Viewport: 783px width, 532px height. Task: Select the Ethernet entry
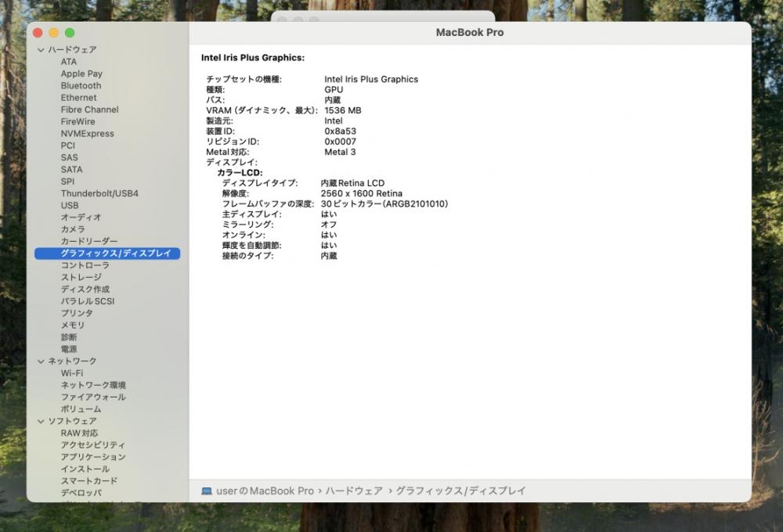[79, 98]
